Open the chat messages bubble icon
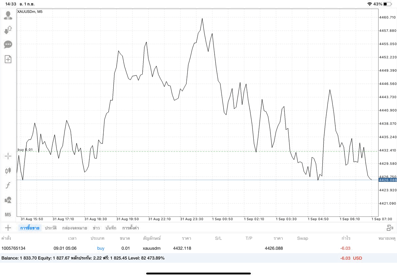Screen dimensions: 397x277 coord(8,45)
